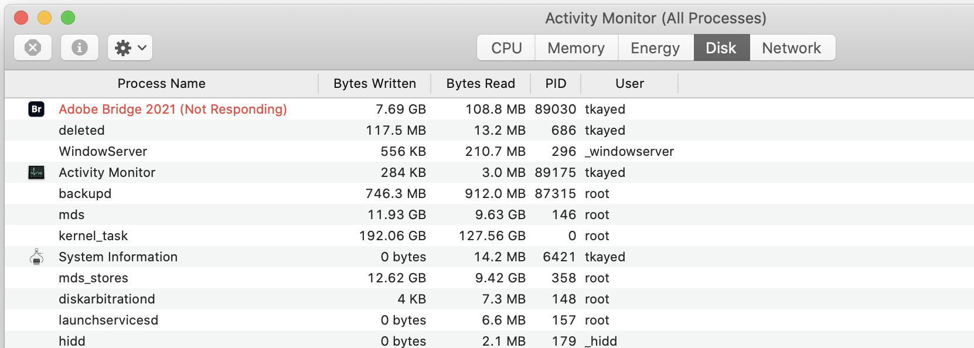
Task: Select the Network tab
Action: pos(792,47)
